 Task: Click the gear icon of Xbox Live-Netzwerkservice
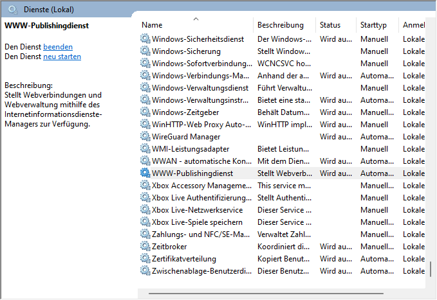pos(145,209)
